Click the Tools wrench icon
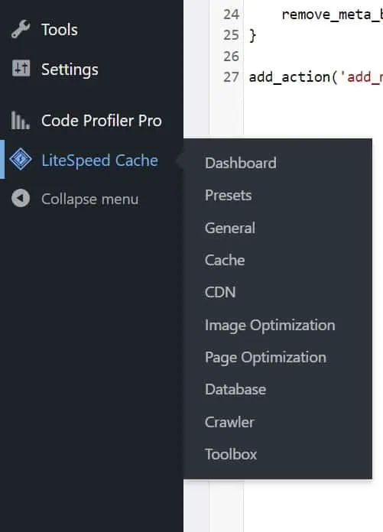 (x=21, y=29)
